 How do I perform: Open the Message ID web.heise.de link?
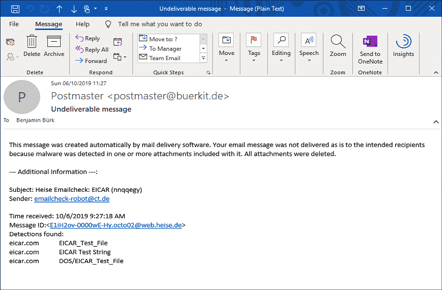[x=116, y=225]
